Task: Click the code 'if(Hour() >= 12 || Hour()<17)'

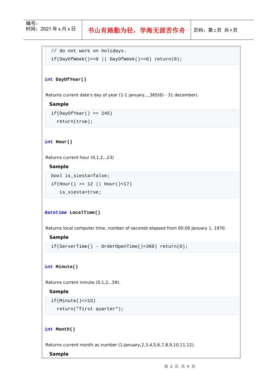Action: [x=92, y=184]
